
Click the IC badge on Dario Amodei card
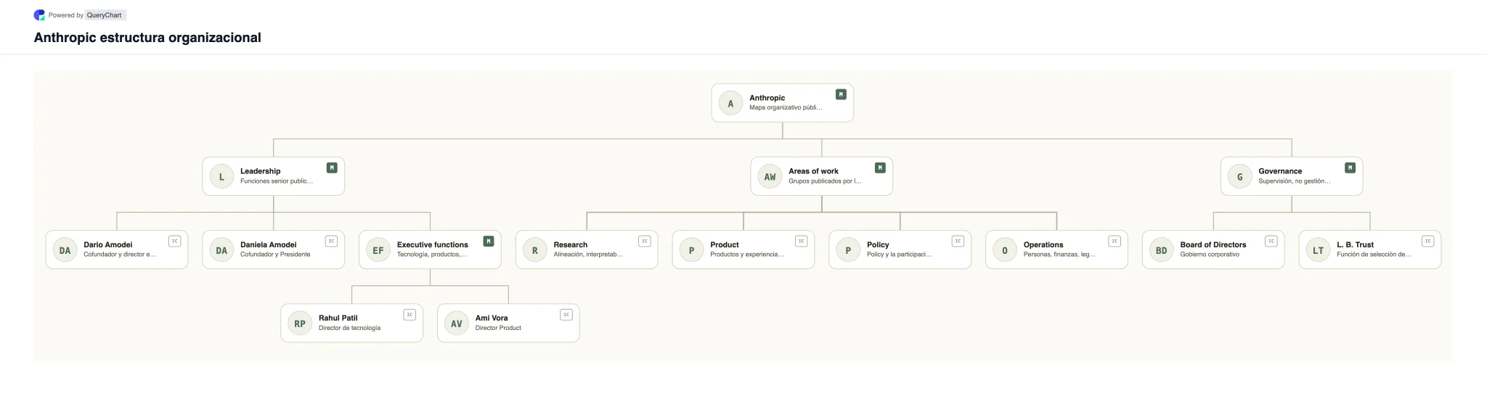[x=175, y=241]
